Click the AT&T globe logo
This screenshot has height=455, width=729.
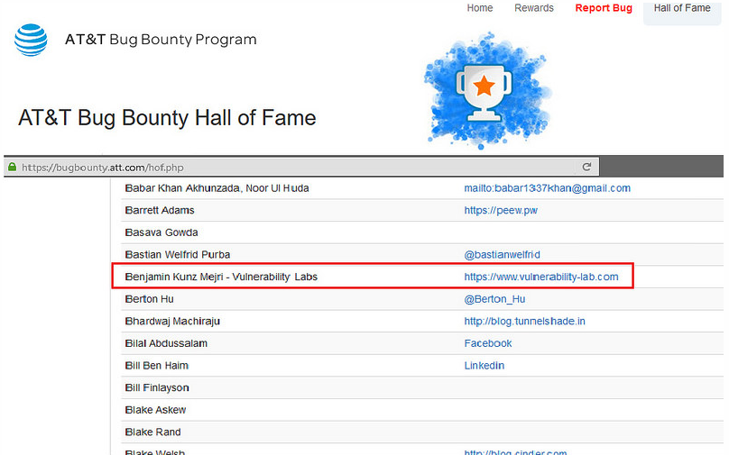click(31, 40)
